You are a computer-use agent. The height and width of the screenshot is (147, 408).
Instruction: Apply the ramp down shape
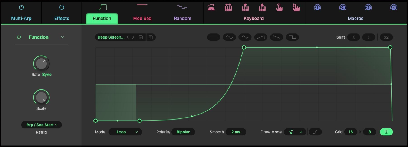click(277, 37)
